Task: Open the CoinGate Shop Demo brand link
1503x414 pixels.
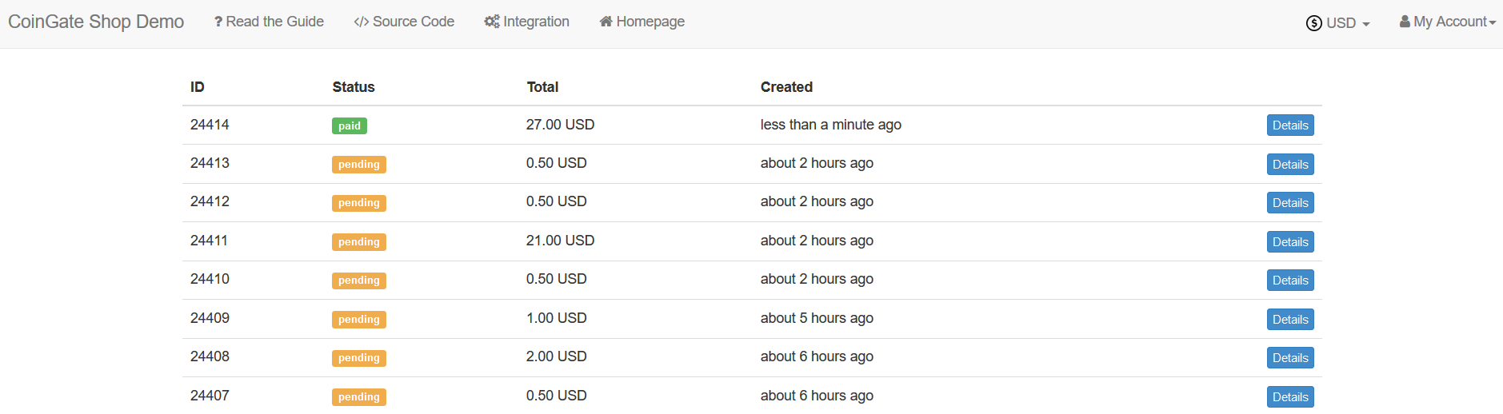Action: coord(96,22)
